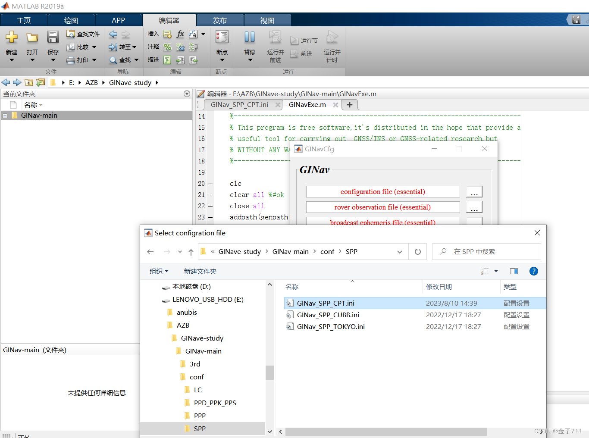Open help with the blue question mark
This screenshot has width=589, height=438.
tap(534, 271)
